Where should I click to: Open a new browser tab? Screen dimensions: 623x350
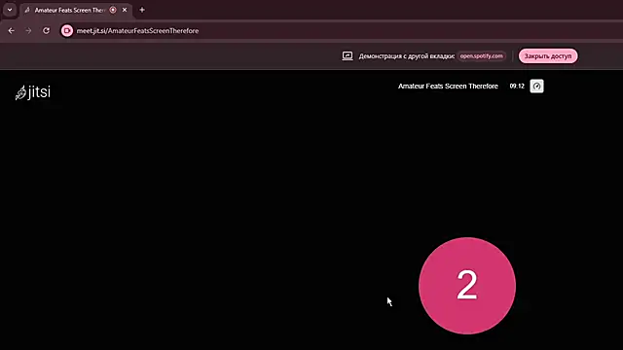pos(142,10)
